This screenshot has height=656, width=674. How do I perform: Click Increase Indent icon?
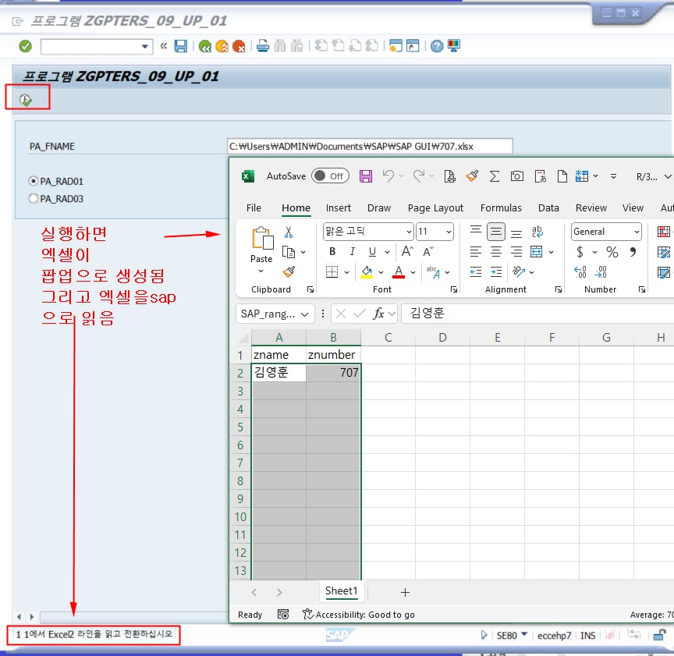[496, 271]
